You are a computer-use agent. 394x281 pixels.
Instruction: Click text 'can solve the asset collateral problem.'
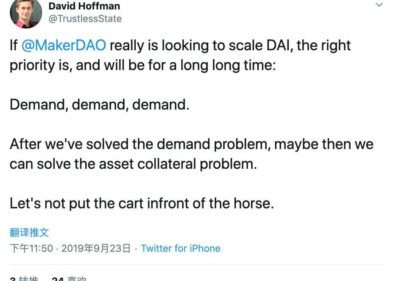(133, 164)
